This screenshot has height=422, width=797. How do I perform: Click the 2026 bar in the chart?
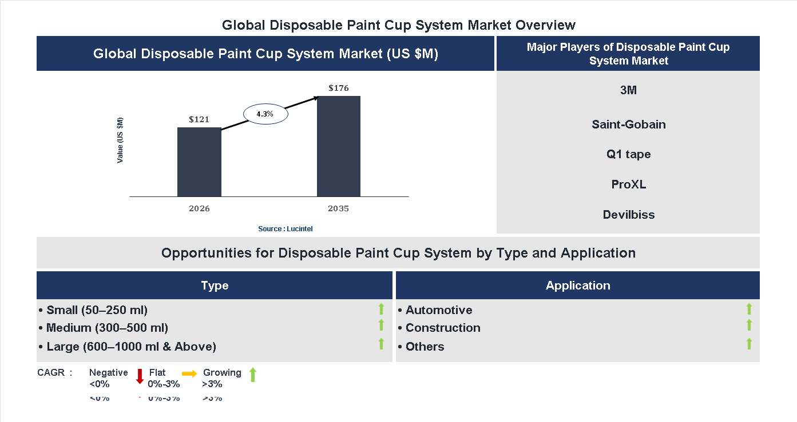pos(199,162)
